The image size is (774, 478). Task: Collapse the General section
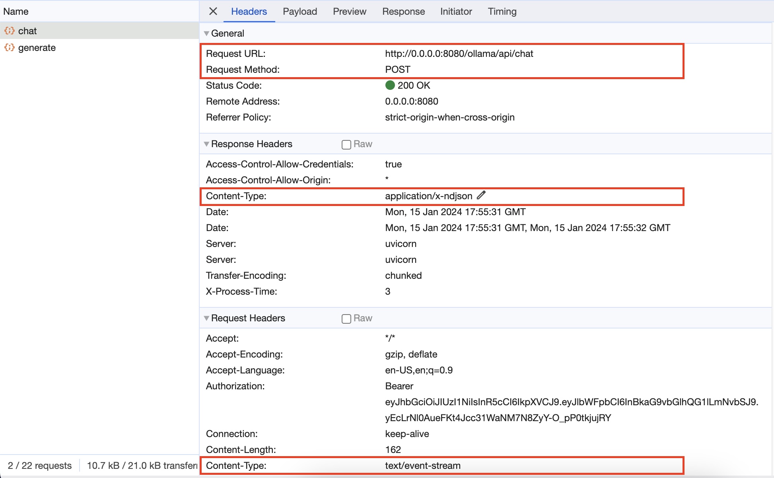pos(206,33)
